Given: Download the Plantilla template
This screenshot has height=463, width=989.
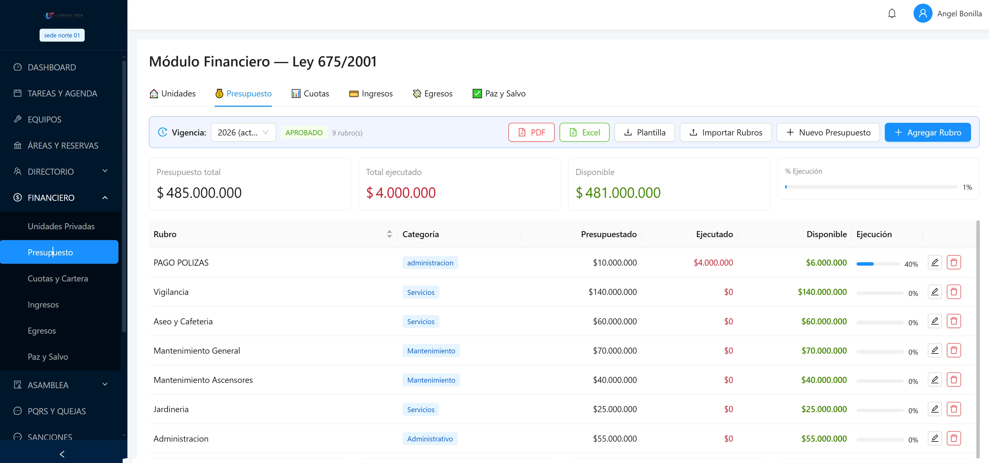Looking at the screenshot, I should [x=645, y=132].
